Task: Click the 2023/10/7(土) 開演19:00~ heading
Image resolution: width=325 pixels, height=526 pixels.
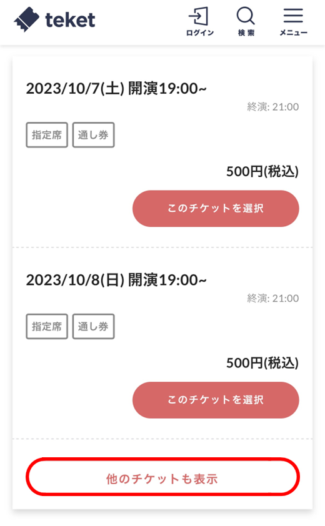Action: pyautogui.click(x=116, y=89)
